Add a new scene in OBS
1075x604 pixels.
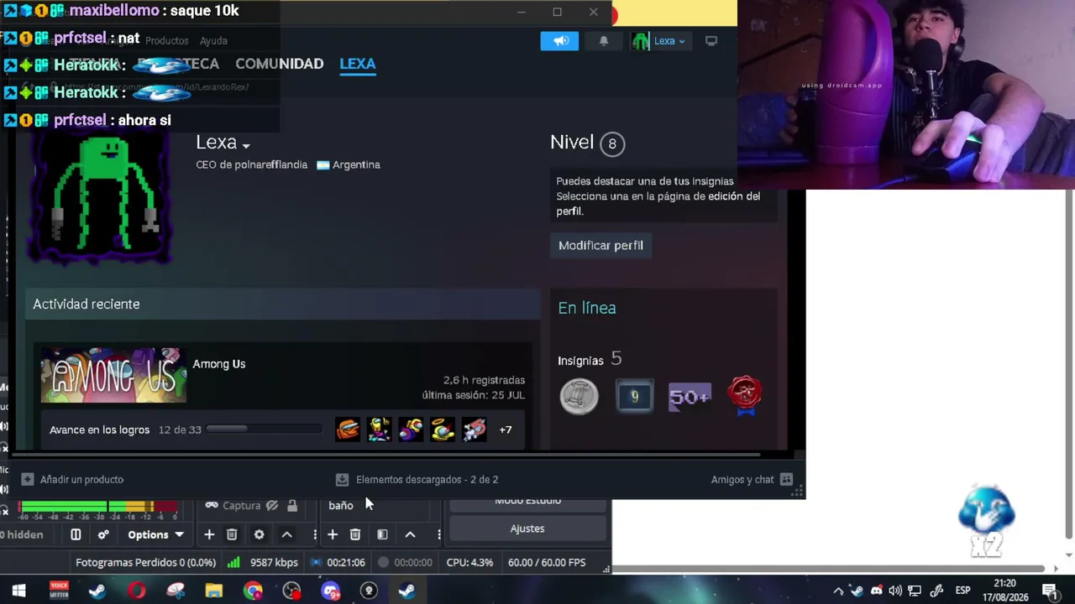(x=333, y=535)
